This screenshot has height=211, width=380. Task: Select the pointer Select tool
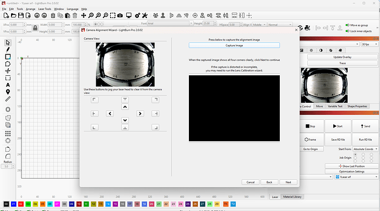click(x=8, y=42)
